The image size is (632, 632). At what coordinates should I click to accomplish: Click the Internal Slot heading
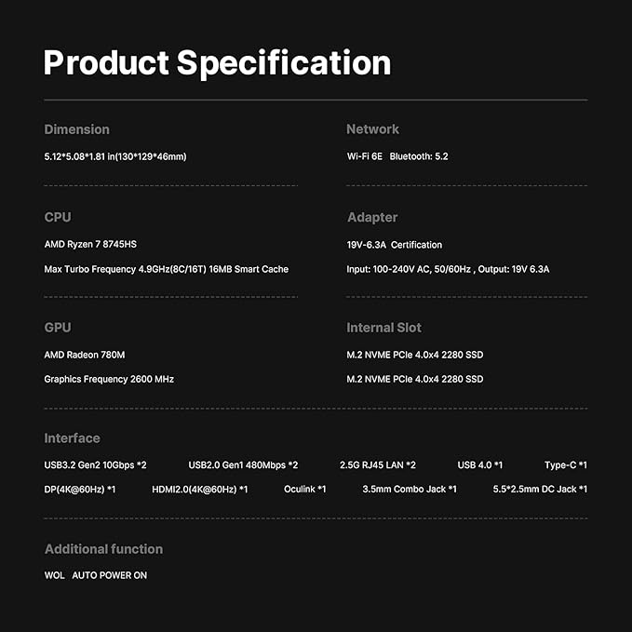(x=383, y=328)
